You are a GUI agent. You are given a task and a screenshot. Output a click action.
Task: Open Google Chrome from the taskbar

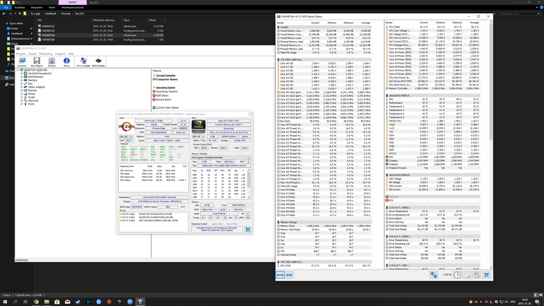pyautogui.click(x=36, y=302)
